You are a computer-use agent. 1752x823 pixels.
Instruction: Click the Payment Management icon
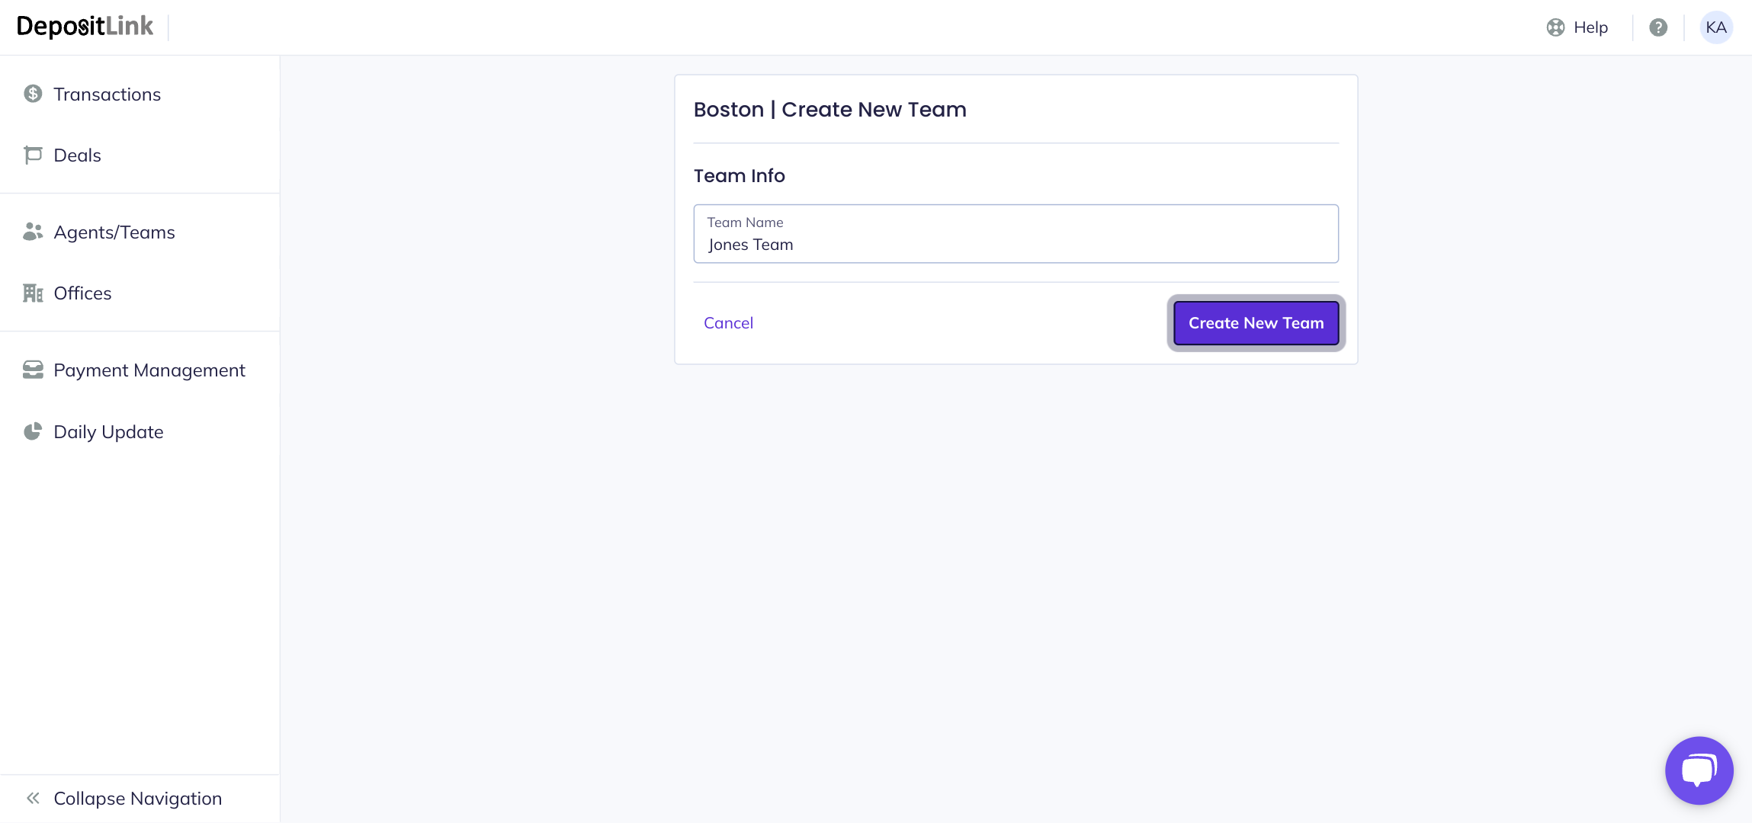point(33,370)
